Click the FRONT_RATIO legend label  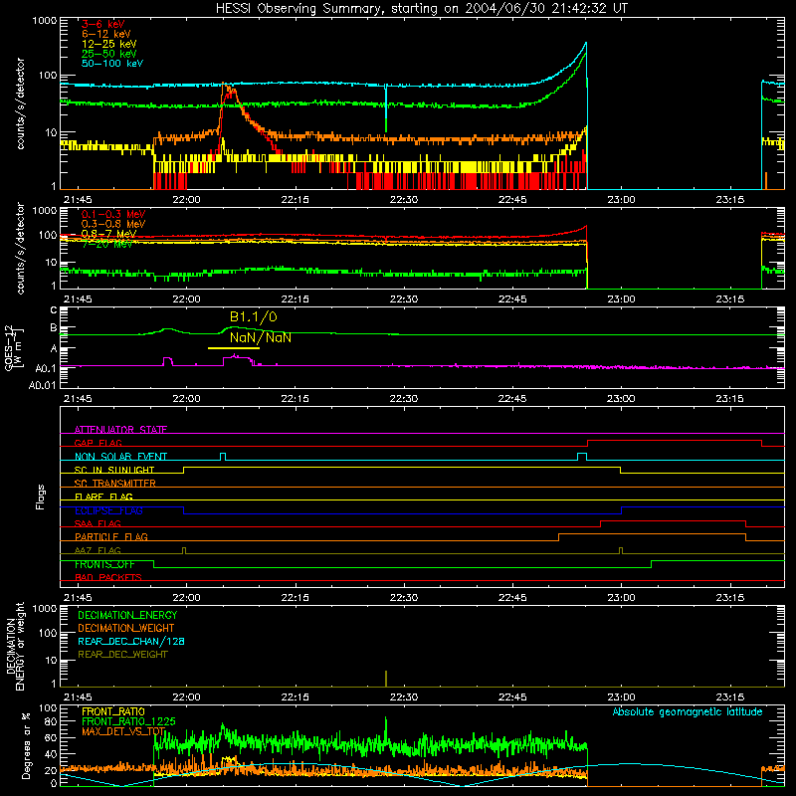113,711
